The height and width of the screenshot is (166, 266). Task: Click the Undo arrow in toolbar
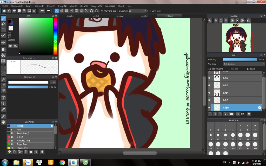42,11
